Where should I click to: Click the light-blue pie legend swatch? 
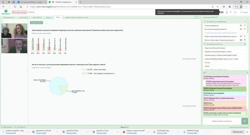[84, 69]
